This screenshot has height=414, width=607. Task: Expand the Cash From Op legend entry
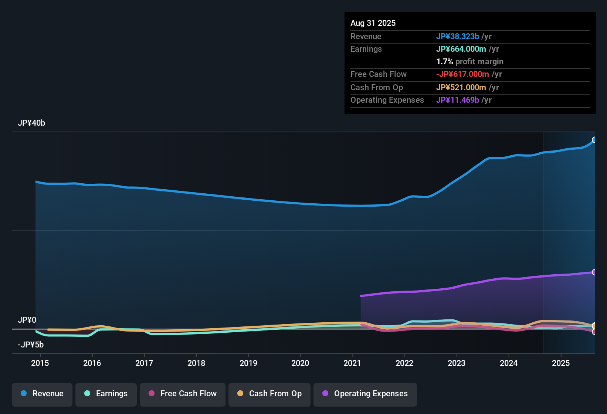click(x=269, y=394)
